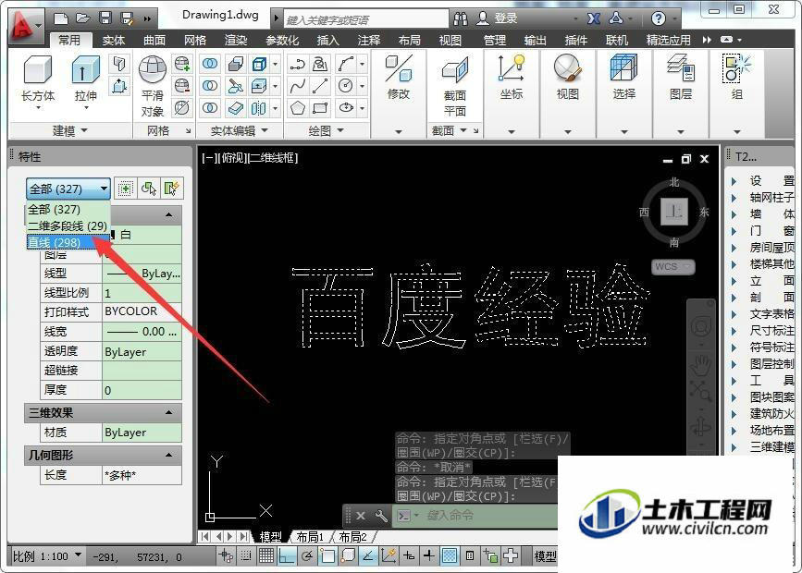Click the select objects icon in 特性 panel

[148, 189]
